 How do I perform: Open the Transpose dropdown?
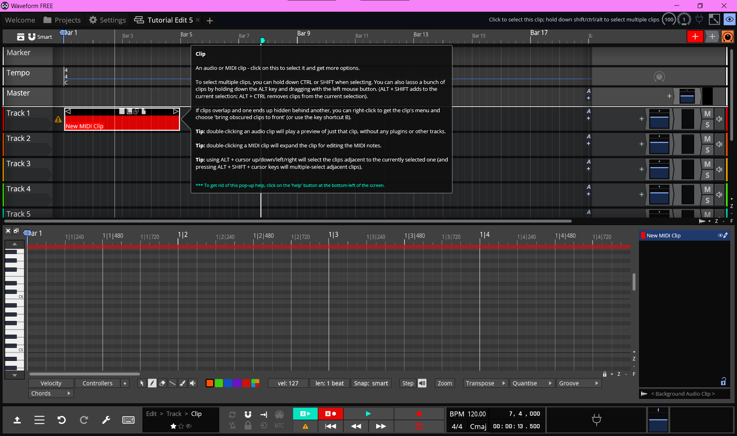coord(485,383)
